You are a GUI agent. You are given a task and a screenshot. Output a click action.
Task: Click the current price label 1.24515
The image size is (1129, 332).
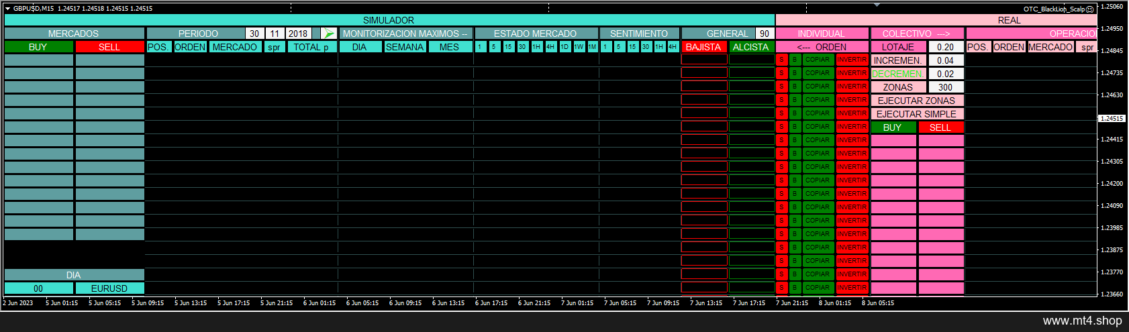pyautogui.click(x=1112, y=118)
